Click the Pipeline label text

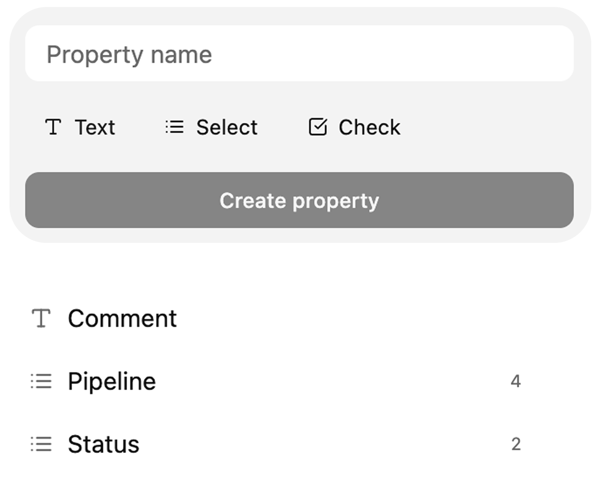click(x=112, y=381)
